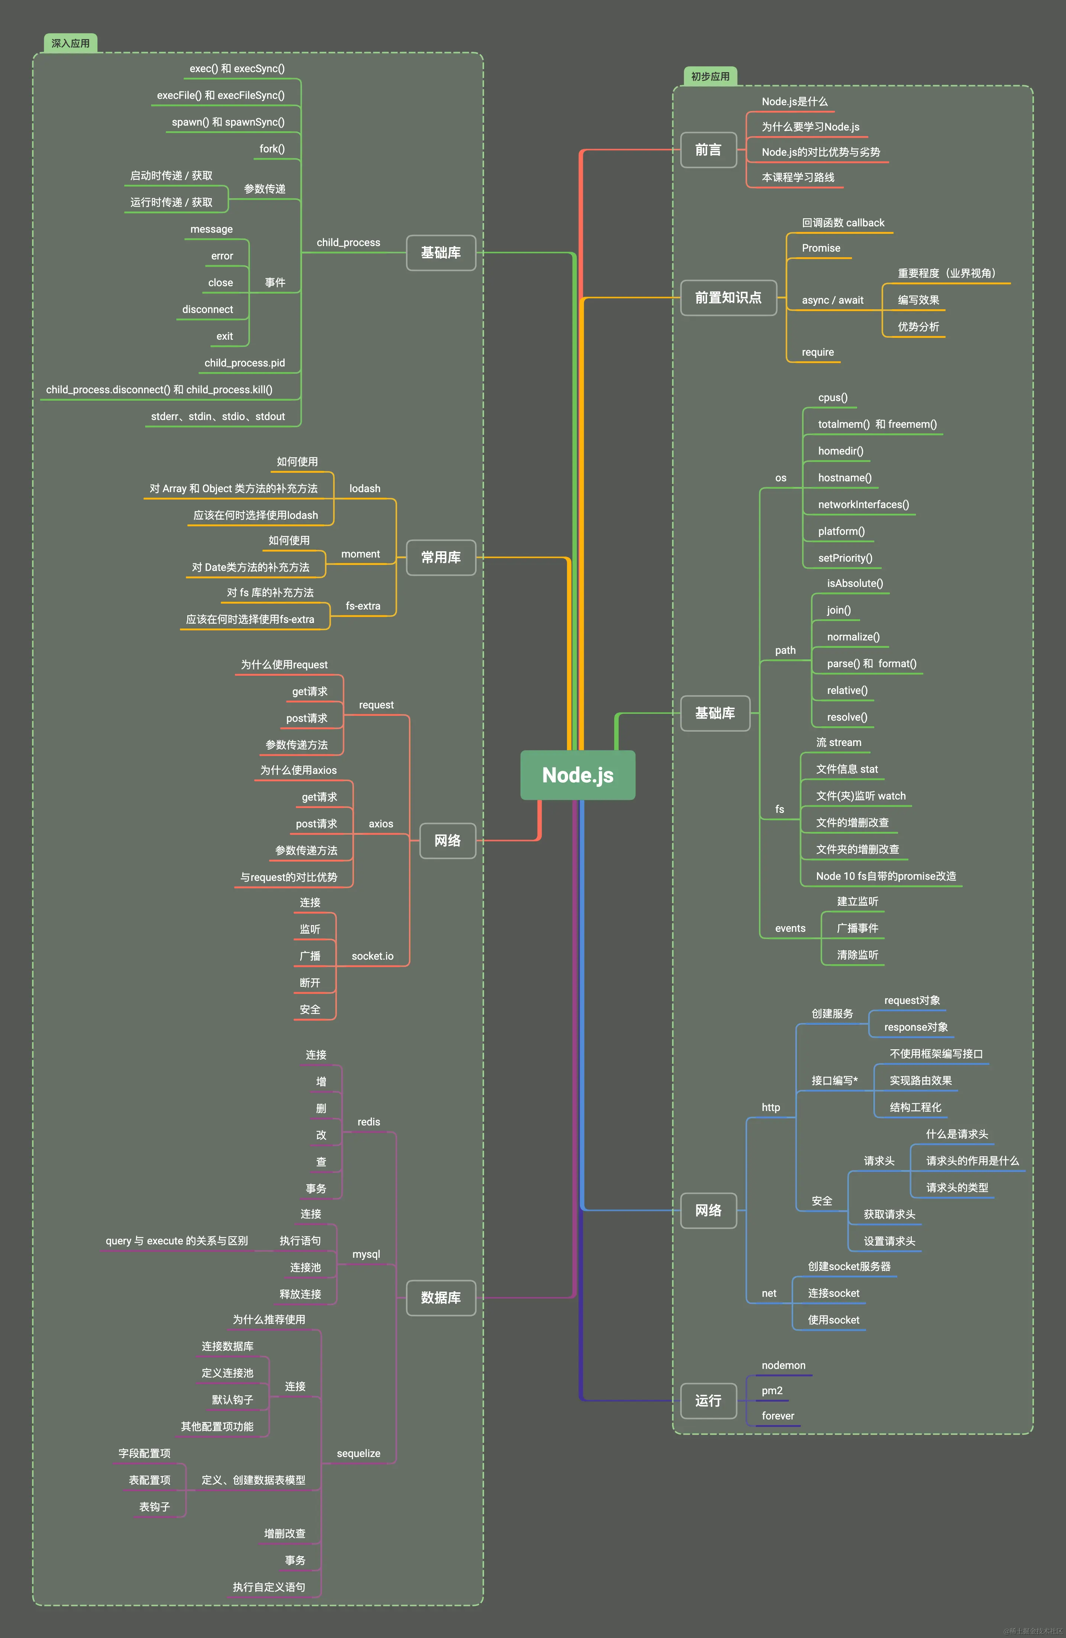This screenshot has width=1066, height=1638.
Task: Click the 深入应用 boundary label tab
Action: pyautogui.click(x=70, y=43)
